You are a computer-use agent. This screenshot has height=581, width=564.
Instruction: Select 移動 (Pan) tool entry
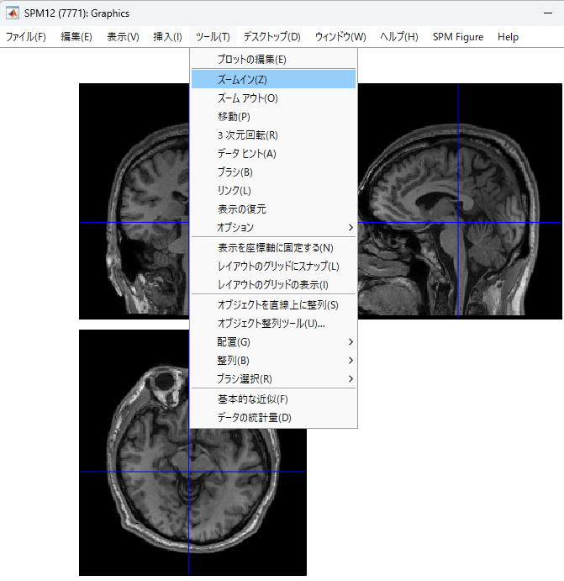(234, 116)
